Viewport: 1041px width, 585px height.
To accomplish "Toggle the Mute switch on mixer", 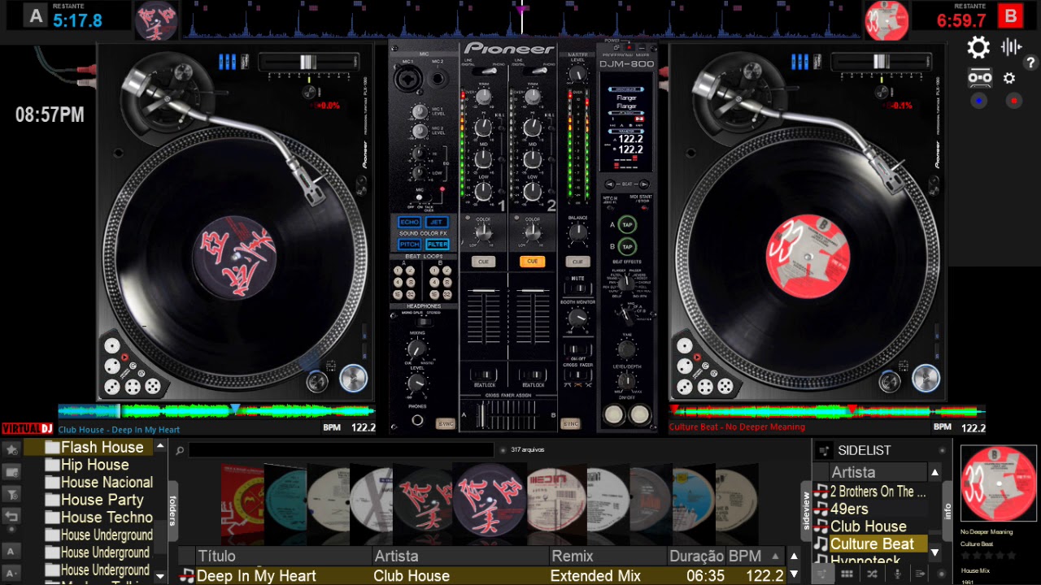I will pos(577,287).
